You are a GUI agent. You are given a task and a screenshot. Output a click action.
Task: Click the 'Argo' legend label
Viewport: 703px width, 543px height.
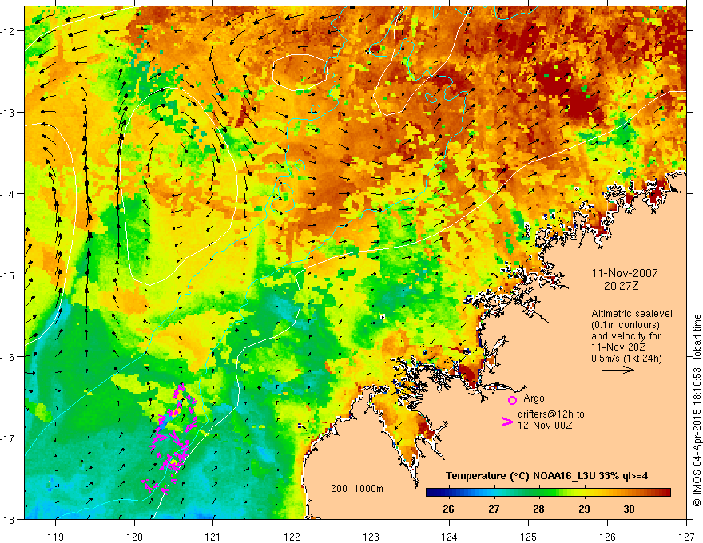(534, 398)
